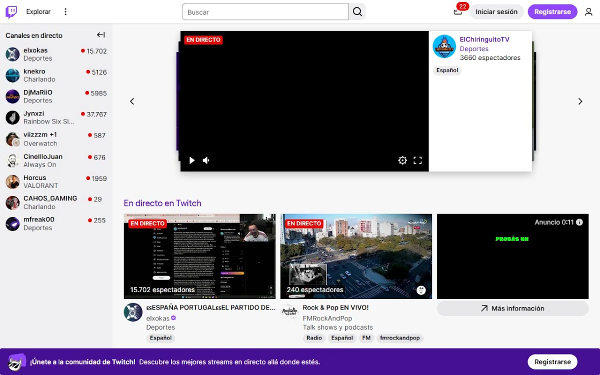This screenshot has width=600, height=375.
Task: Open CinellloJuan channel in sidebar
Action: tap(56, 160)
